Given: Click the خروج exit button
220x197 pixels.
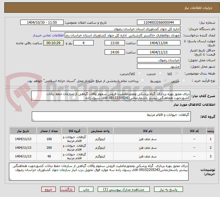Looking at the screenshot, I should (x=48, y=189).
